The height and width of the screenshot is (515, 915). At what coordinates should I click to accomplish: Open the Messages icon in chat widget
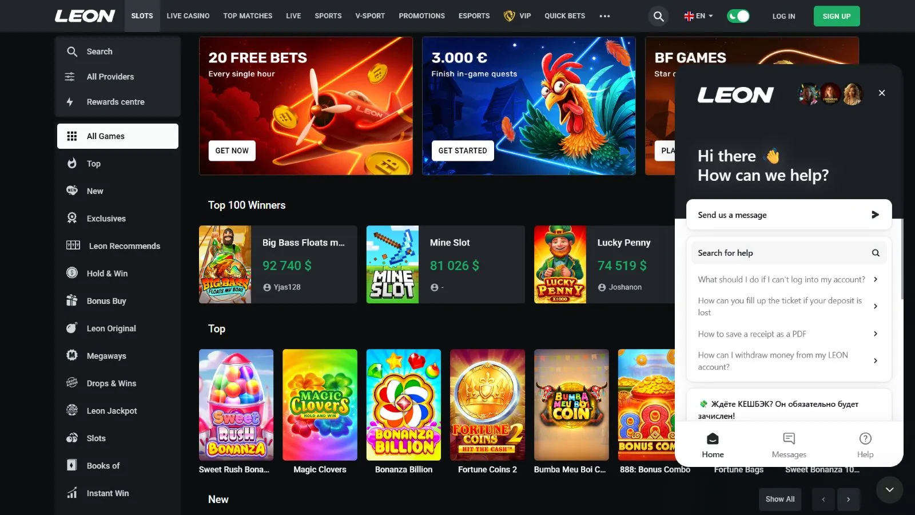tap(789, 438)
